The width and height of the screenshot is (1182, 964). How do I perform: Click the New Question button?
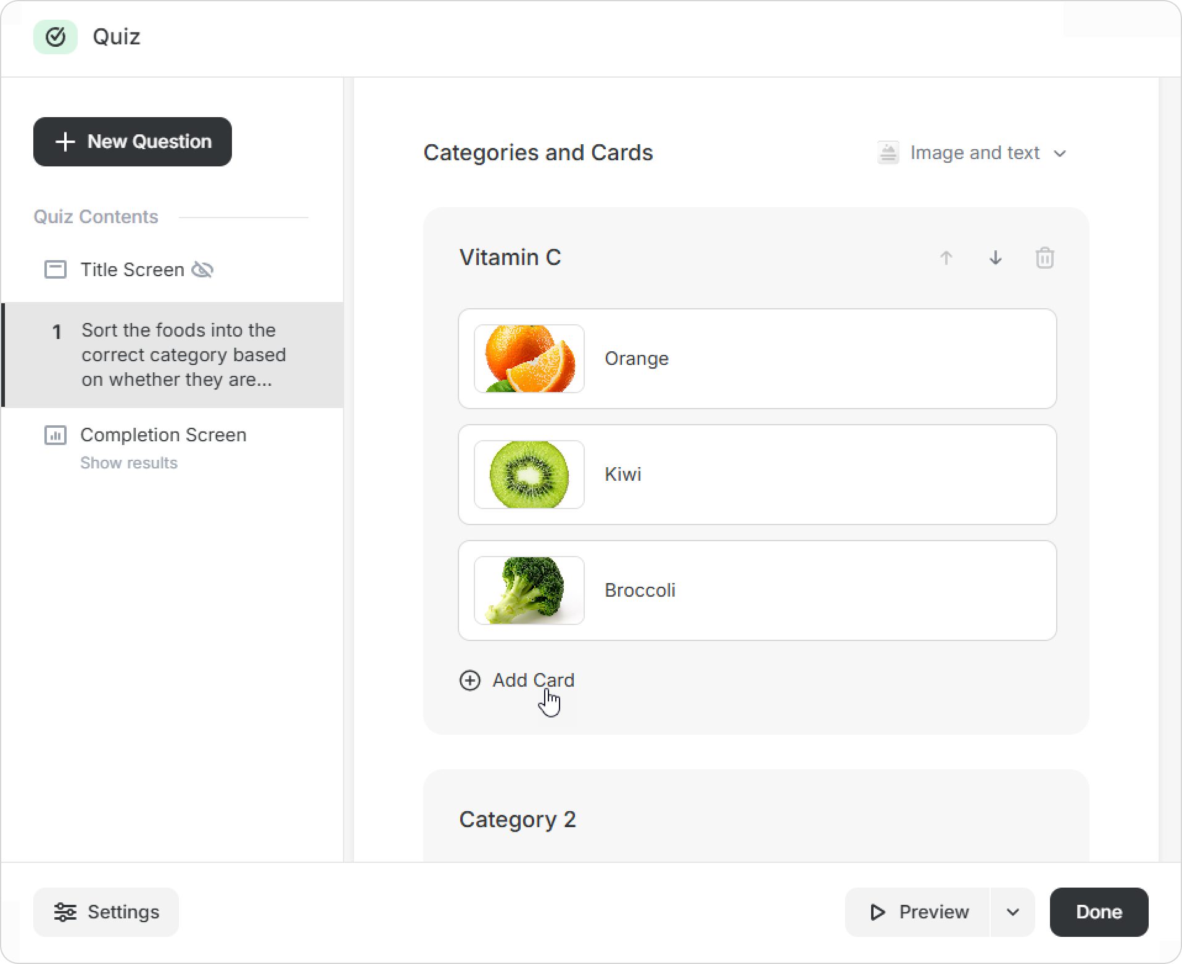click(x=133, y=142)
